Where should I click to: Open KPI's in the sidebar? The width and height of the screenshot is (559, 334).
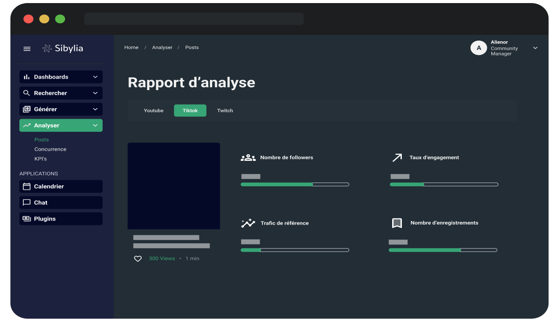tap(40, 159)
